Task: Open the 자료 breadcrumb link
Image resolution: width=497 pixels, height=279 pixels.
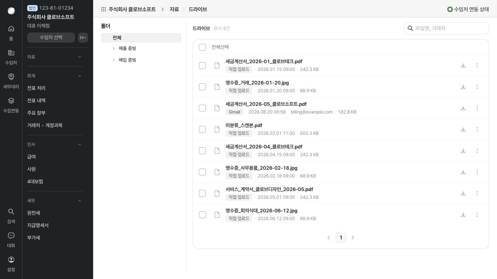Action: pyautogui.click(x=174, y=9)
